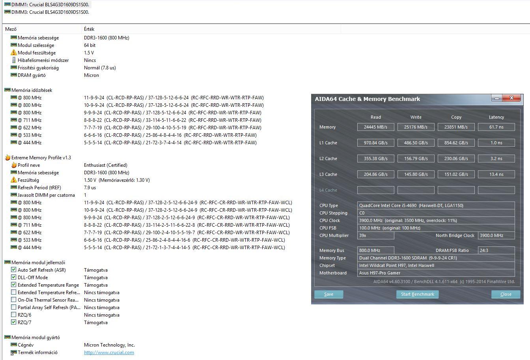Click the North Bridge Clock 3900.0 MHz field
The width and height of the screenshot is (530, 360).
point(496,235)
